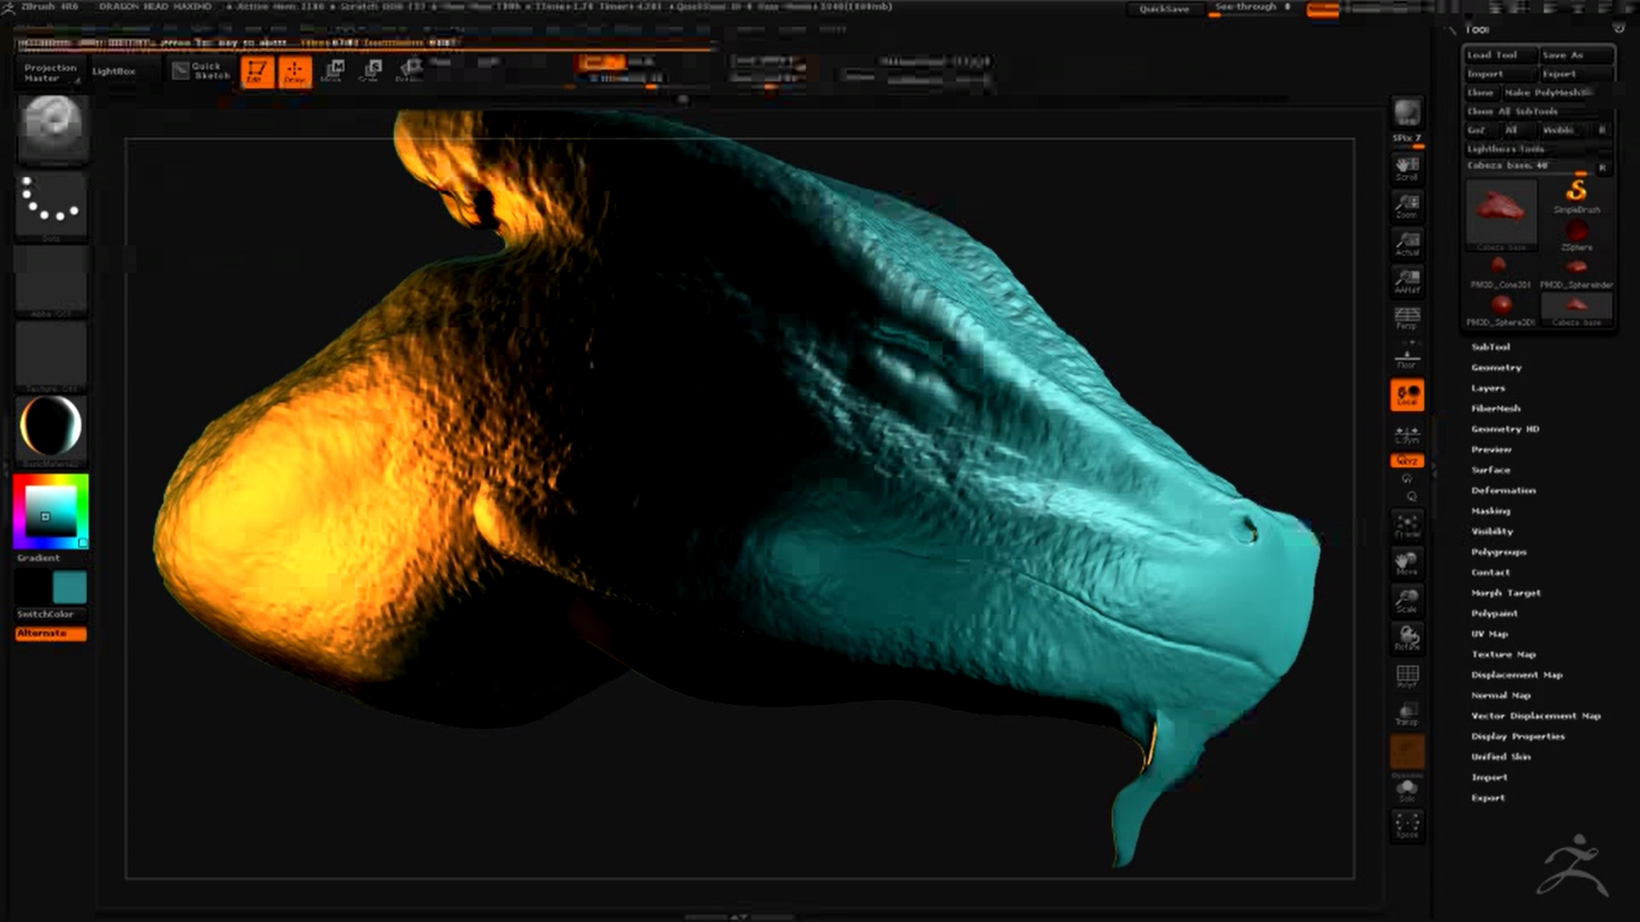Click the Scroll canvas navigation icon
Image resolution: width=1640 pixels, height=922 pixels.
pyautogui.click(x=1407, y=168)
